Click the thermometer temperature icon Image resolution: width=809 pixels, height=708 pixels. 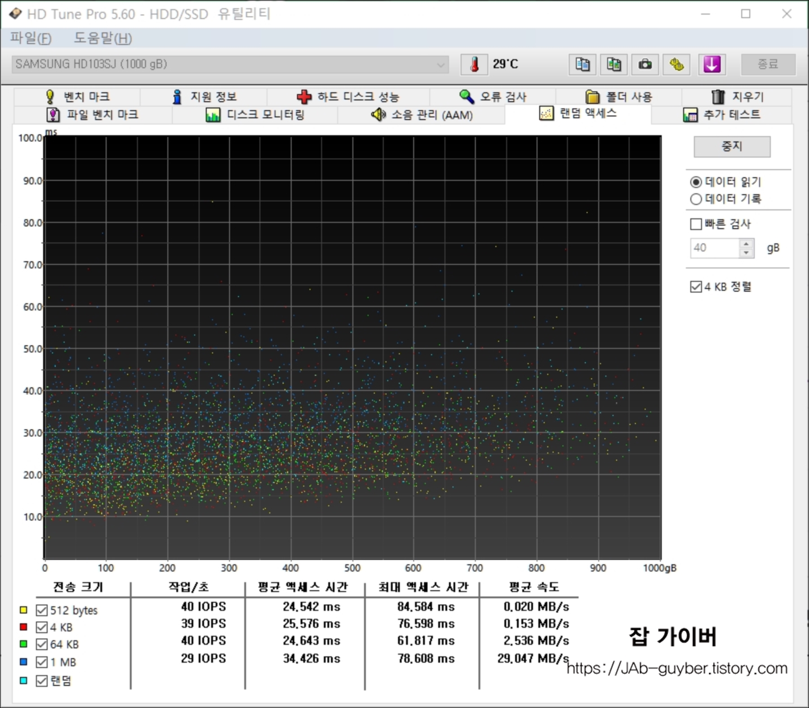474,64
